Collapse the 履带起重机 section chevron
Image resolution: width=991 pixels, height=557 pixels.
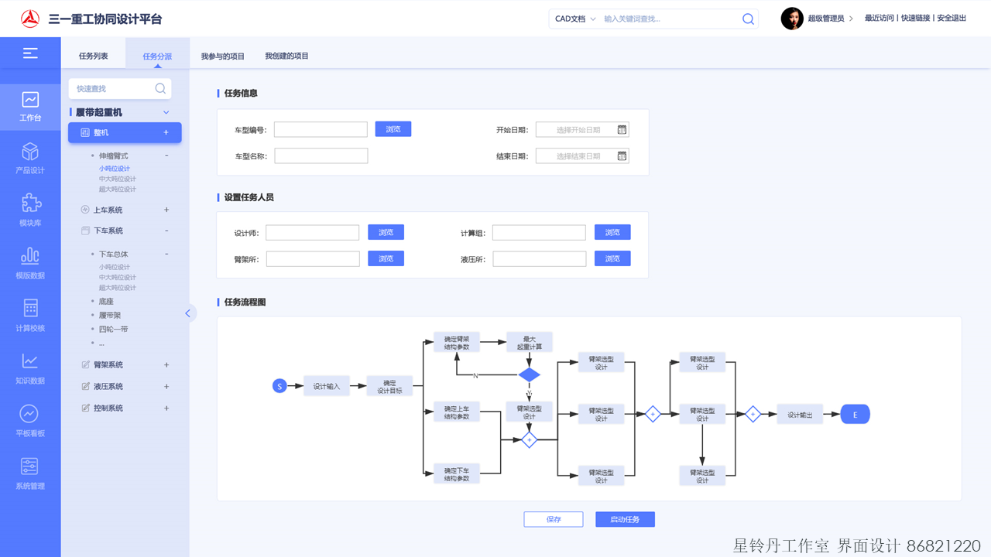(x=166, y=112)
